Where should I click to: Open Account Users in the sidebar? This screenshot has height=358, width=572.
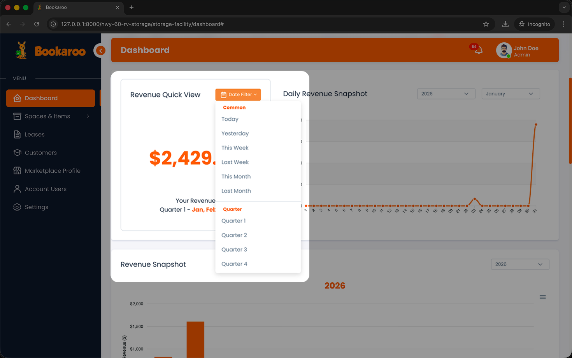[x=46, y=189]
